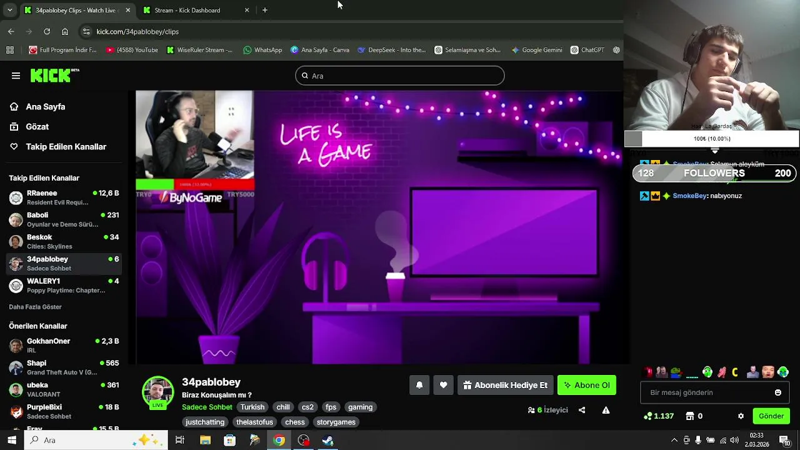Click the chat message input field

707,392
